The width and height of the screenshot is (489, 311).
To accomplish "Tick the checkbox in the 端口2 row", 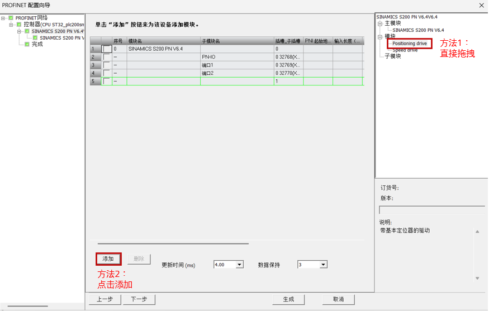I will pos(107,73).
